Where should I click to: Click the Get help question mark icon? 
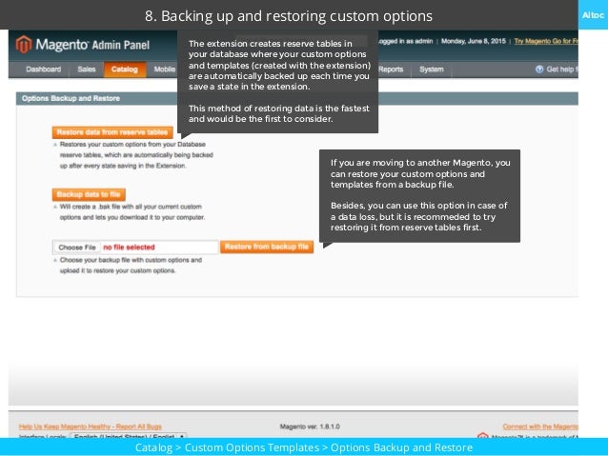click(x=539, y=69)
